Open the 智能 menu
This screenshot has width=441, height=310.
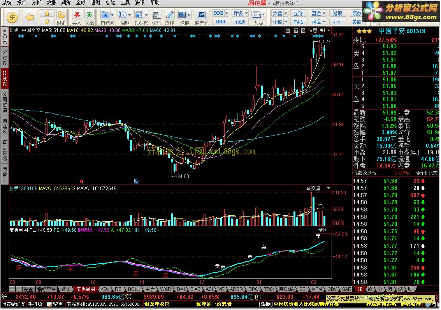point(110,3)
